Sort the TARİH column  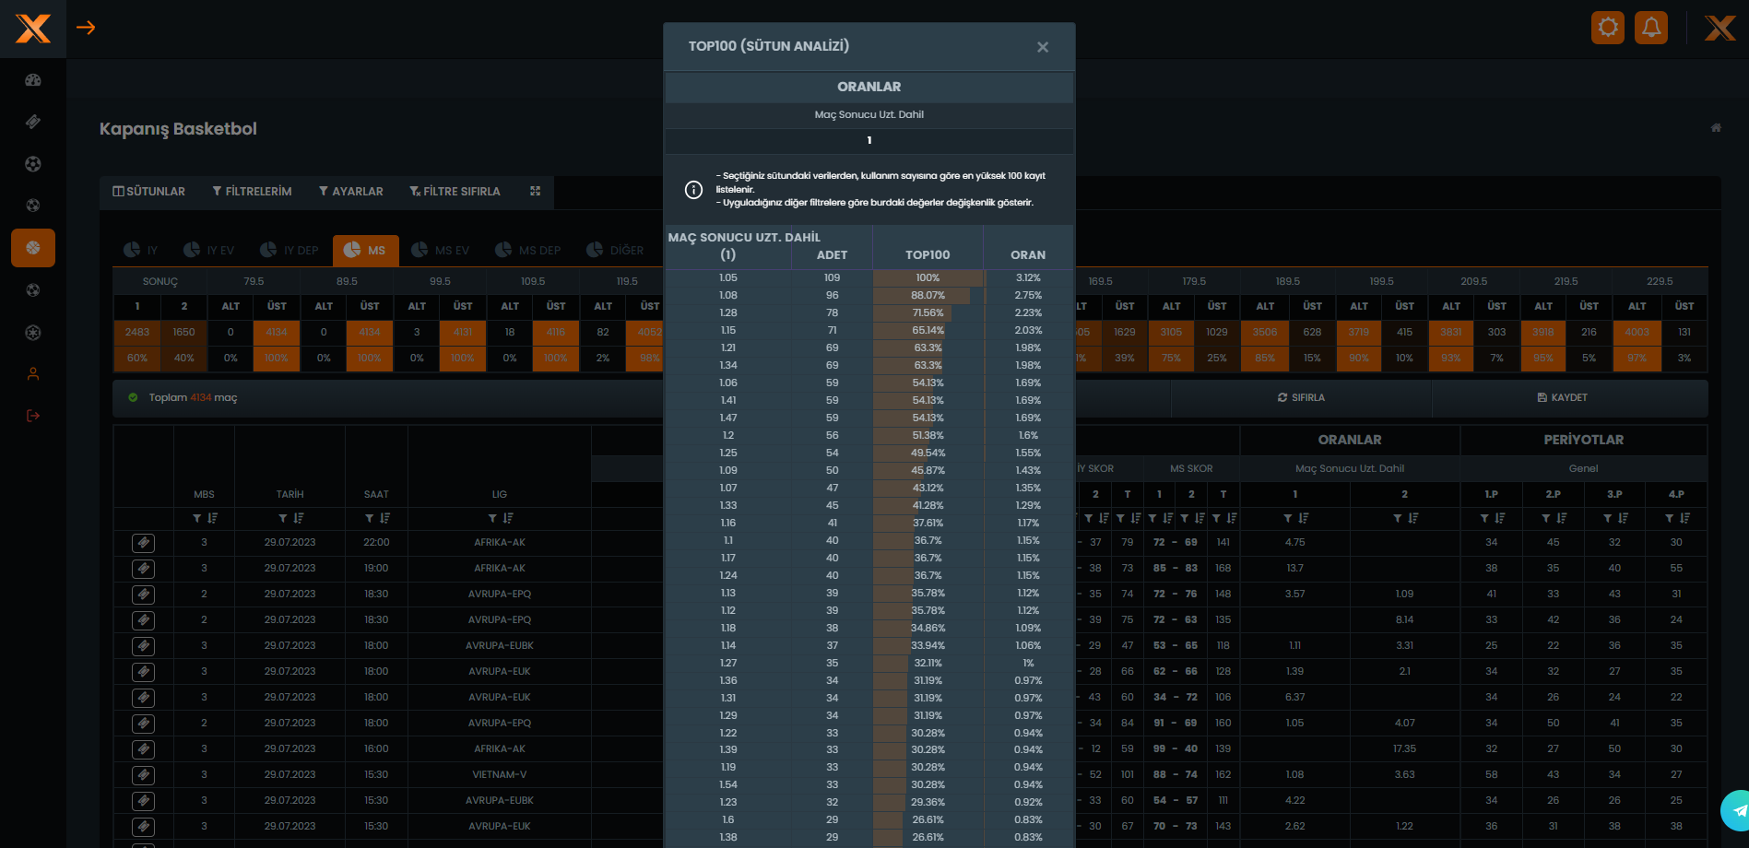pyautogui.click(x=299, y=518)
